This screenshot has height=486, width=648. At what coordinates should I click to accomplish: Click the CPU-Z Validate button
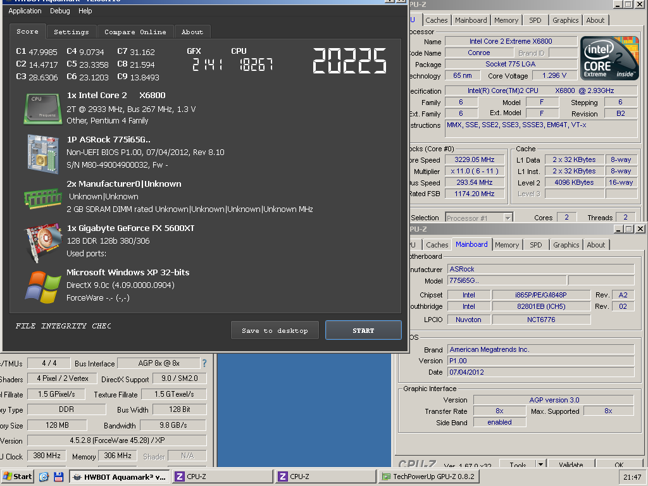[571, 464]
